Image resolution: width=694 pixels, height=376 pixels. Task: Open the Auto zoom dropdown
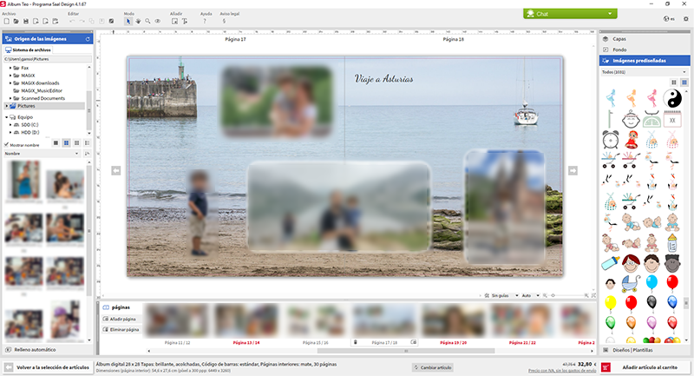pos(531,295)
